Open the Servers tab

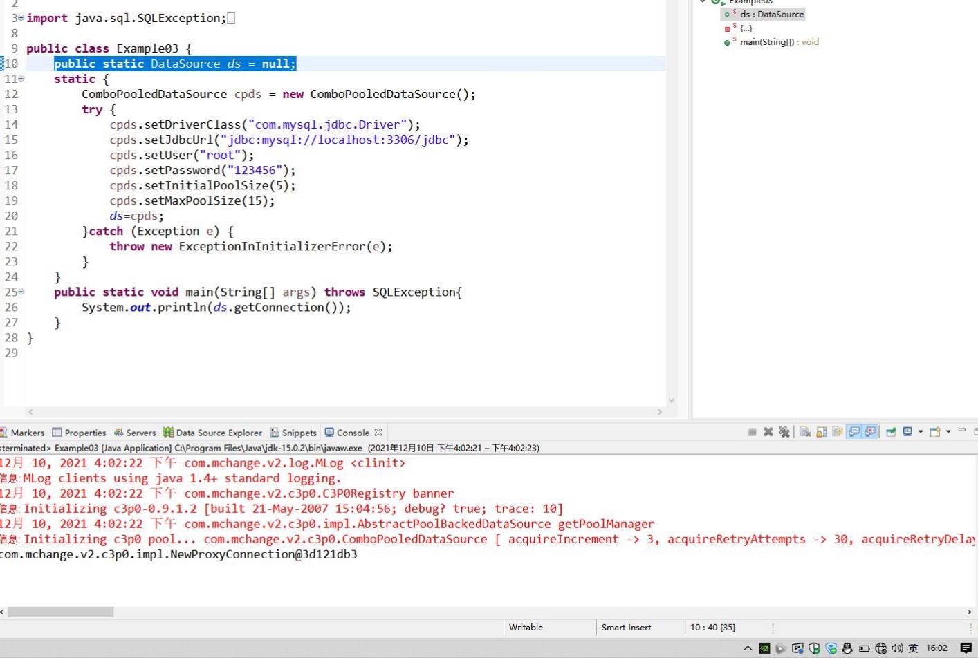pyautogui.click(x=135, y=433)
